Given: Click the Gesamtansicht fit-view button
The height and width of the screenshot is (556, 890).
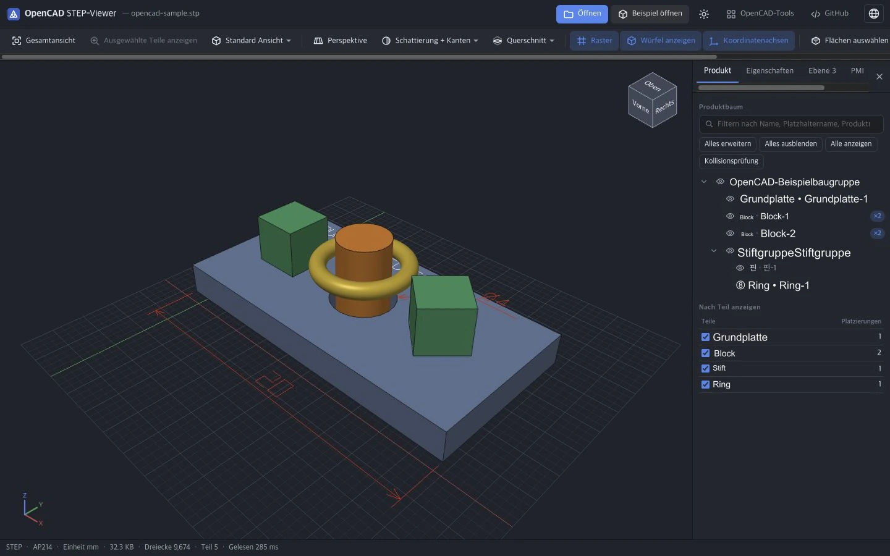Looking at the screenshot, I should pos(44,41).
